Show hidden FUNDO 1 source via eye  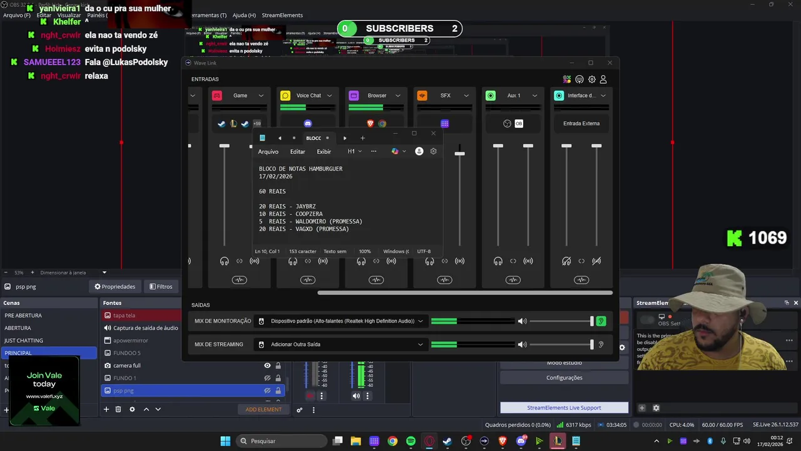pos(267,378)
